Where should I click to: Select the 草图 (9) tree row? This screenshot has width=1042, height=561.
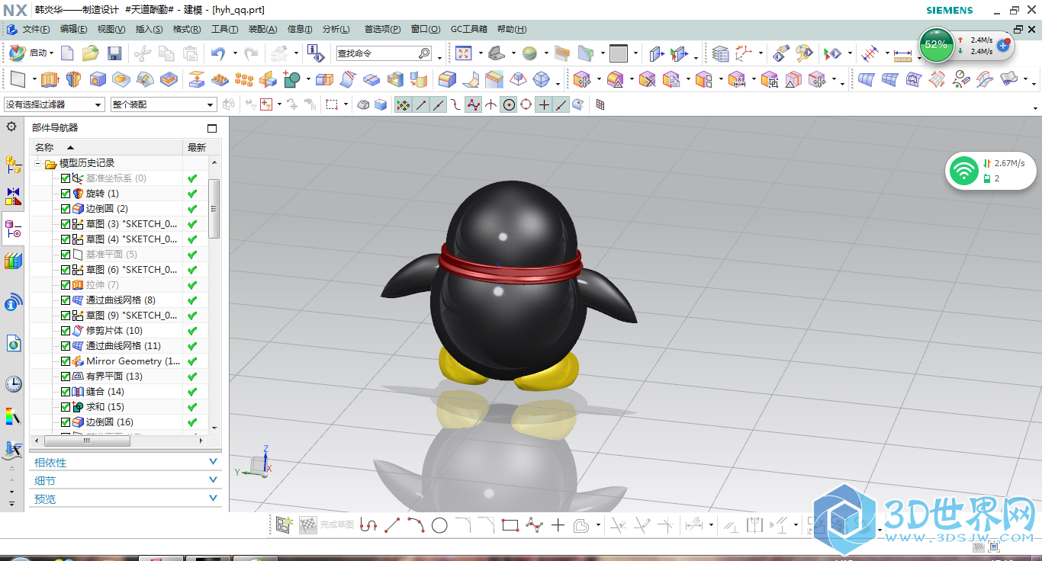120,316
